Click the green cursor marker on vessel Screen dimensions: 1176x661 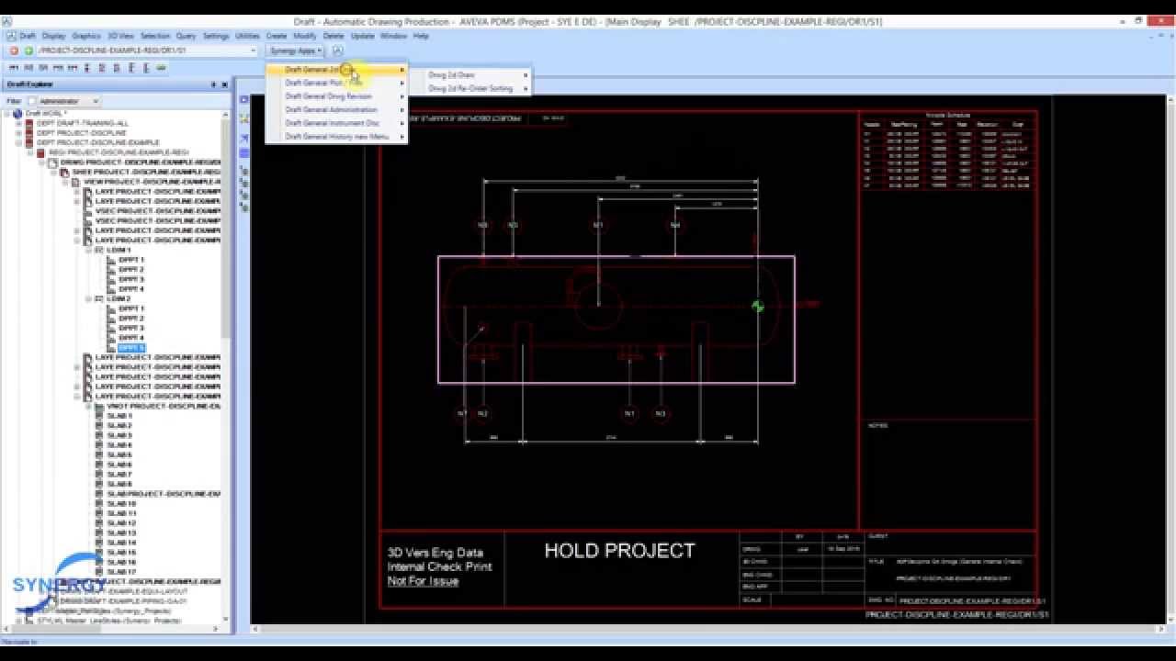758,306
